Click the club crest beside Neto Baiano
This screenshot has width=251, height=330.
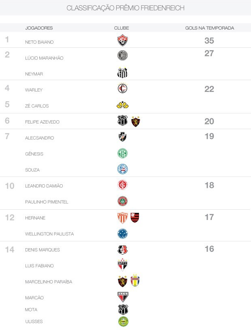pos(122,40)
